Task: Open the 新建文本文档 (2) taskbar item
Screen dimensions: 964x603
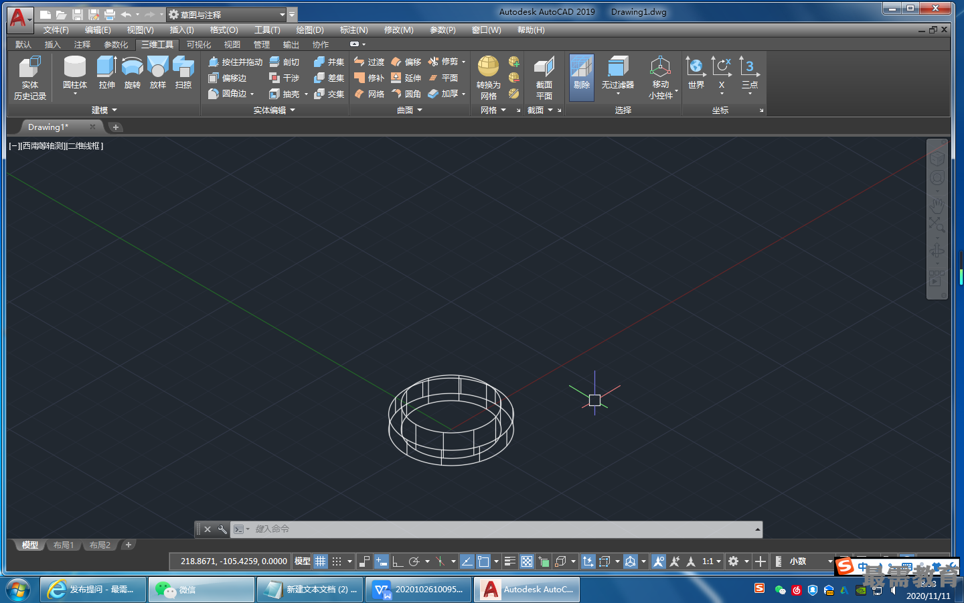Action: click(x=310, y=590)
